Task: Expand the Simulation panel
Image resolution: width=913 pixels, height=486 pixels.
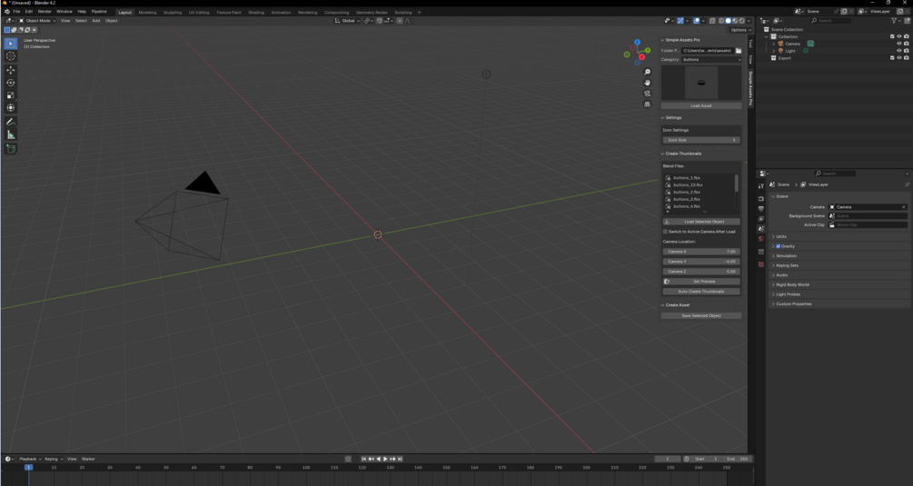Action: (x=786, y=256)
